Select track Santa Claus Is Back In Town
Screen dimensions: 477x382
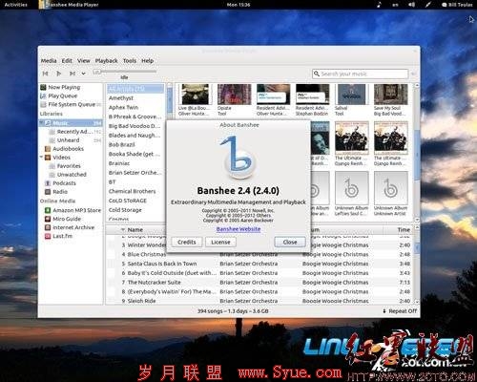(x=161, y=264)
